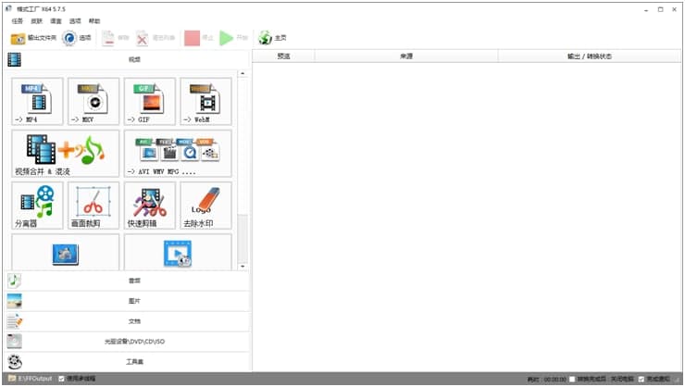Screen dimensions: 685x387
Task: Click the red Stop toolbar button
Action: point(192,38)
